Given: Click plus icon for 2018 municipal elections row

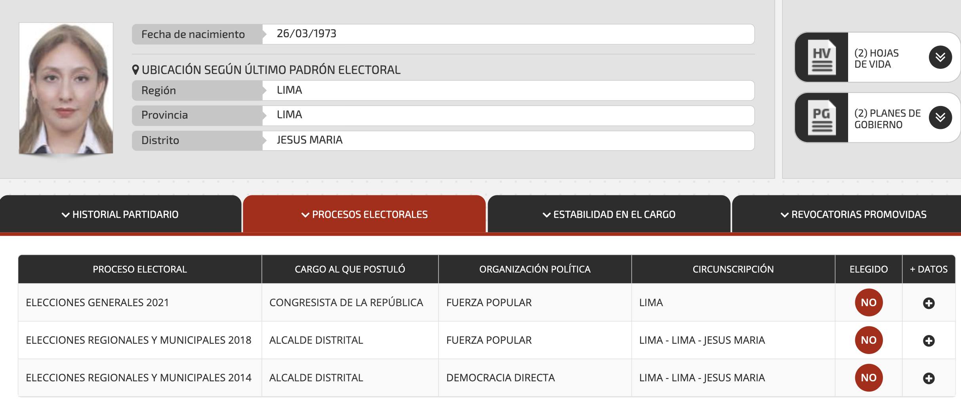Looking at the screenshot, I should coord(929,341).
